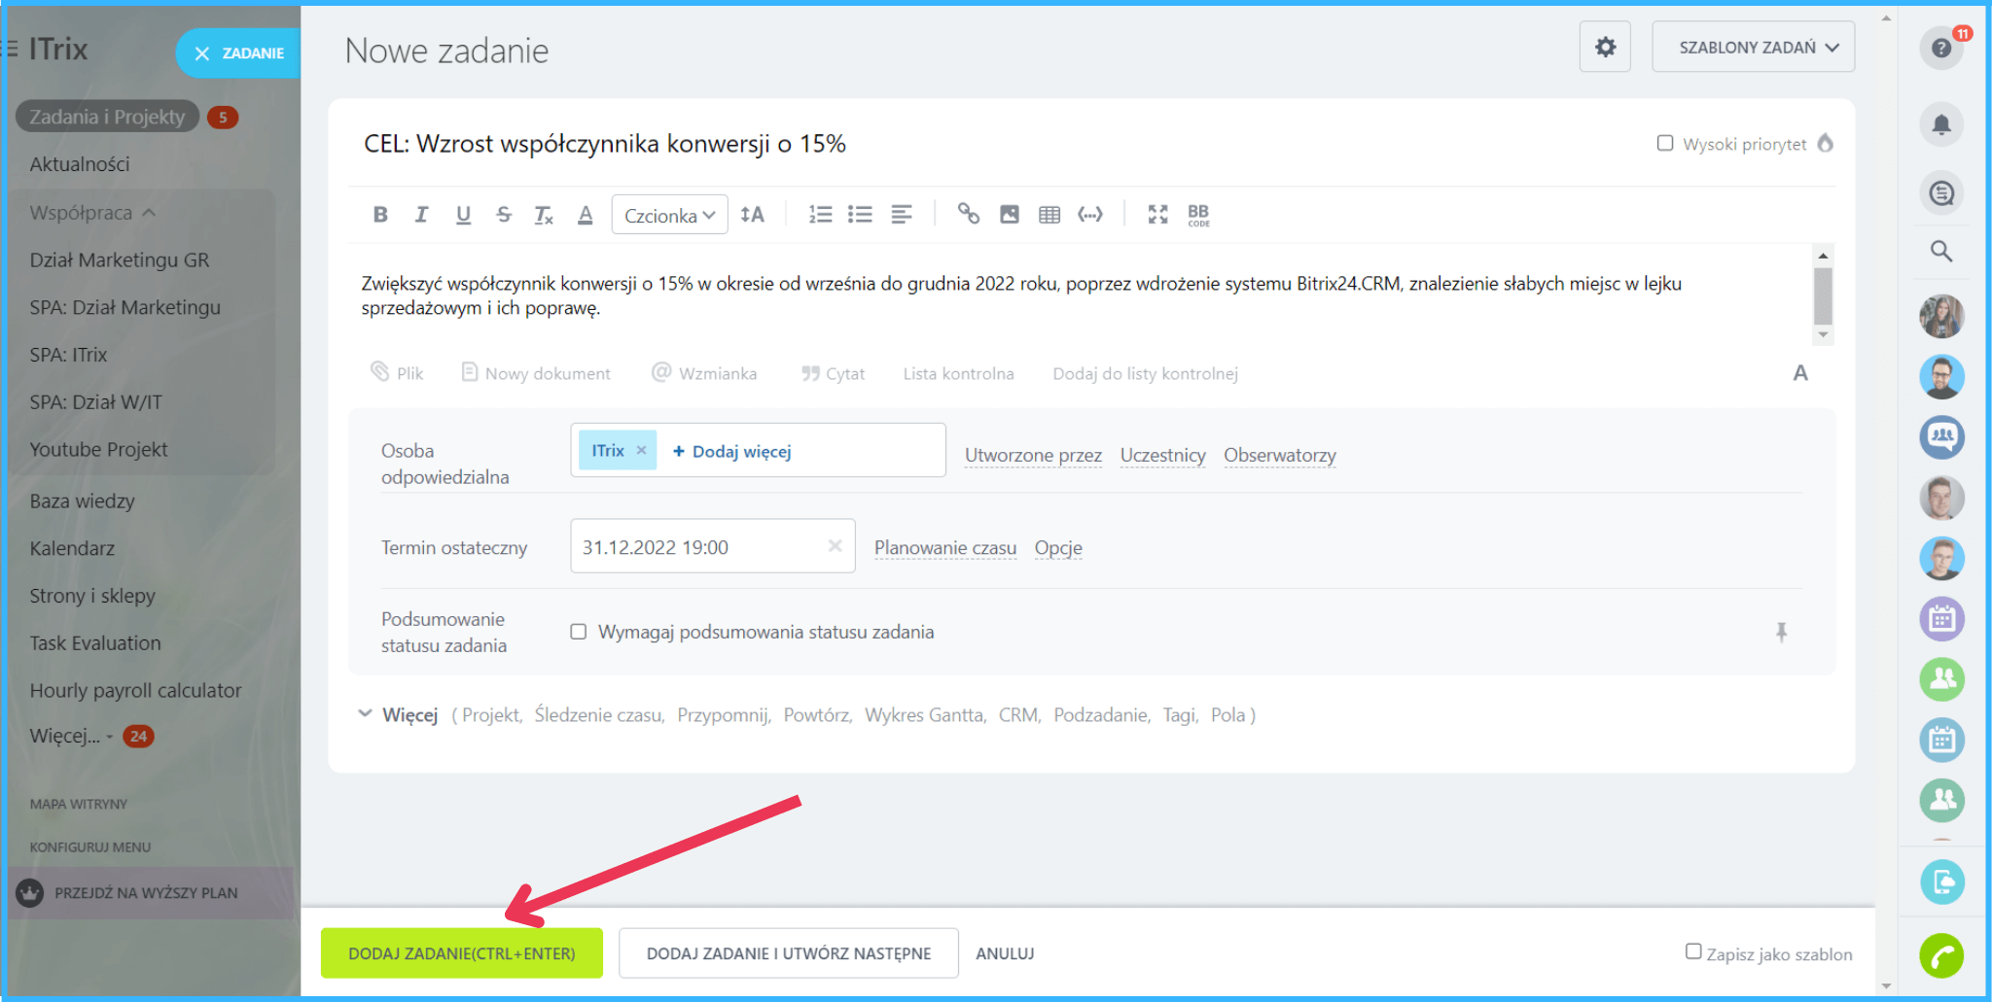Insert a table into the editor

[x=1049, y=215]
